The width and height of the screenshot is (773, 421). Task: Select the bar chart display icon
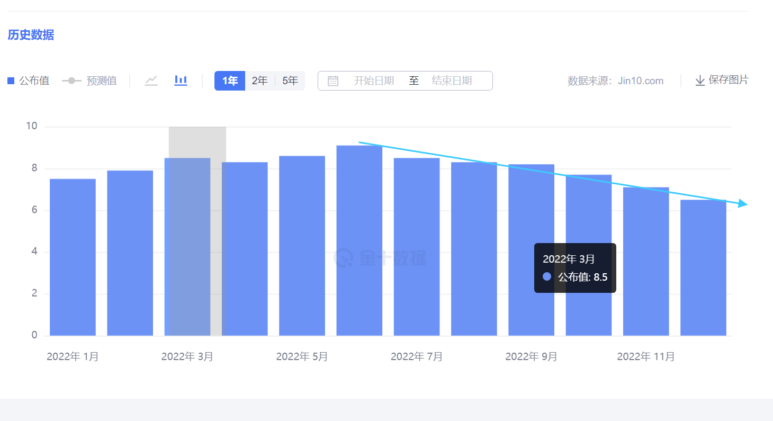181,80
